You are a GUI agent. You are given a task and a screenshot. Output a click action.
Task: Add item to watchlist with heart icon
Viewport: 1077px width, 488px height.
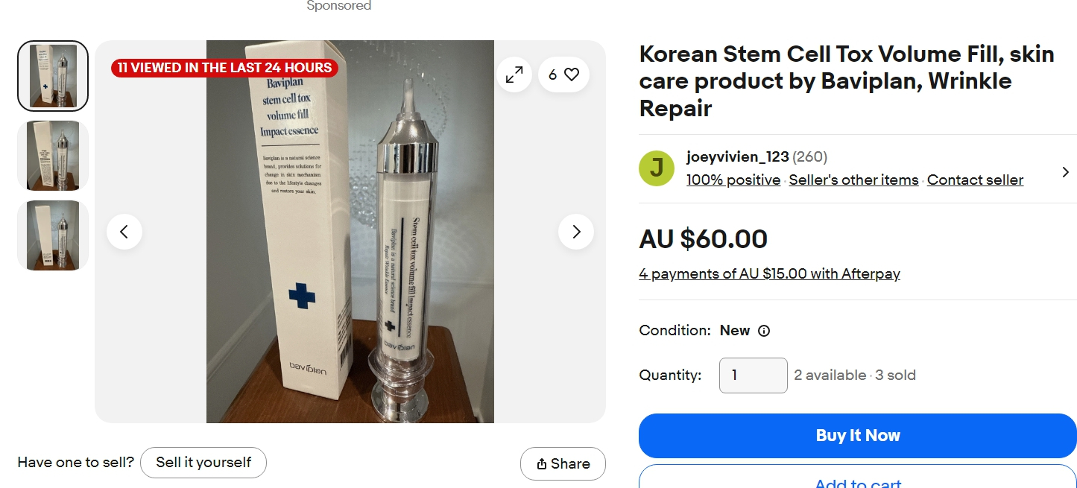point(564,75)
